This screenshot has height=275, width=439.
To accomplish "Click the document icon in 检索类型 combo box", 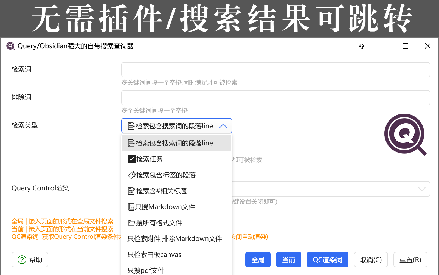I will (x=131, y=126).
